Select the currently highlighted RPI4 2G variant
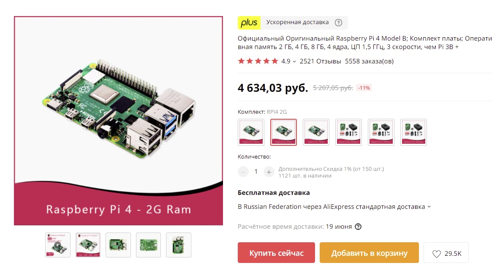The height and width of the screenshot is (271, 492). coord(284,132)
